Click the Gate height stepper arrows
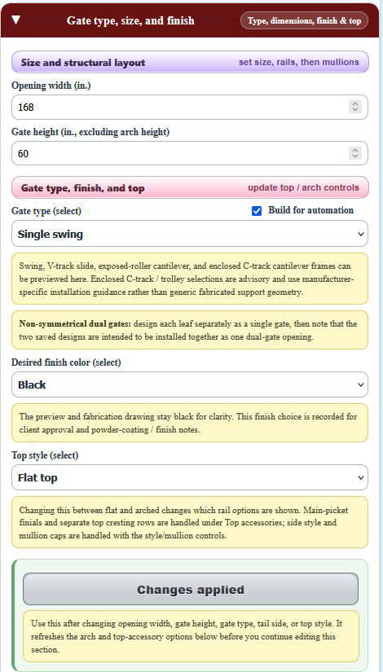This screenshot has width=383, height=672. 354,153
